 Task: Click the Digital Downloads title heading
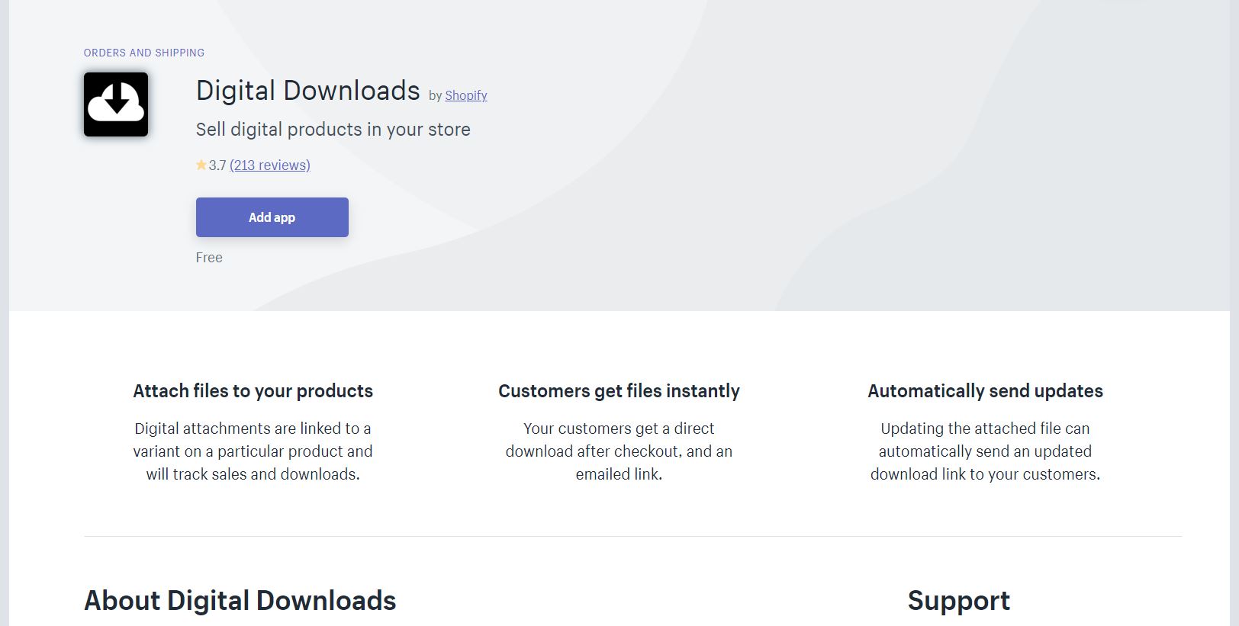[308, 91]
